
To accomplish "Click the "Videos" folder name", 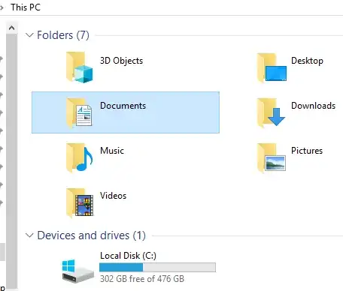I will pyautogui.click(x=113, y=196).
